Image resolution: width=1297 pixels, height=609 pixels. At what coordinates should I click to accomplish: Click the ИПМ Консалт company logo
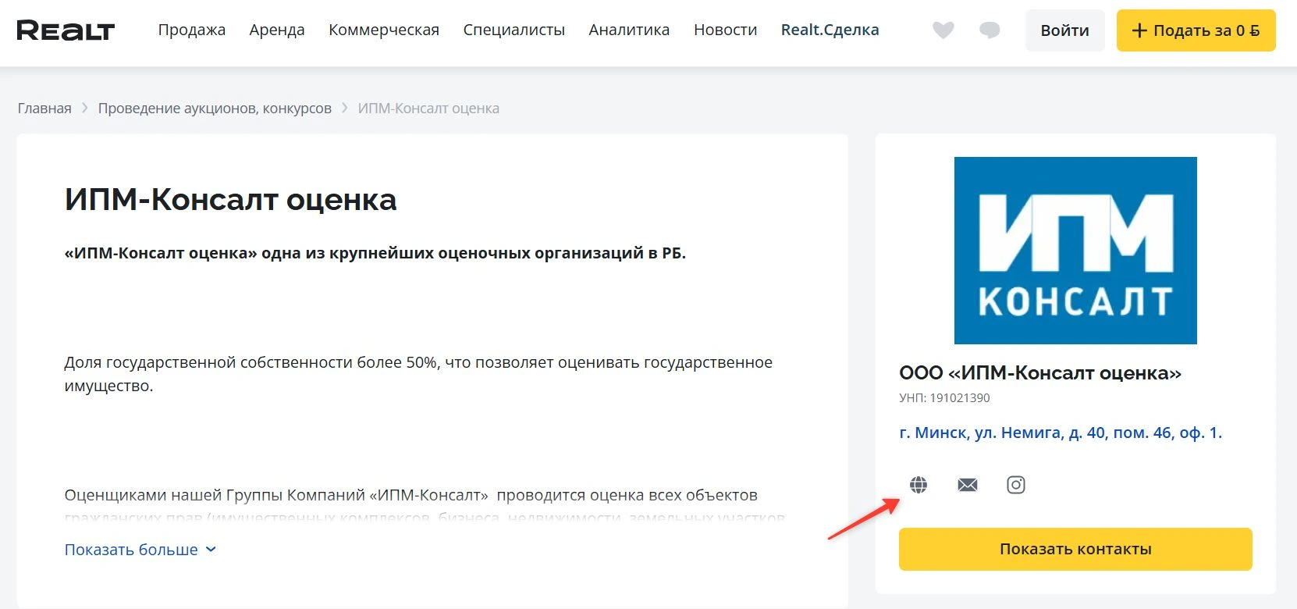(x=1075, y=251)
